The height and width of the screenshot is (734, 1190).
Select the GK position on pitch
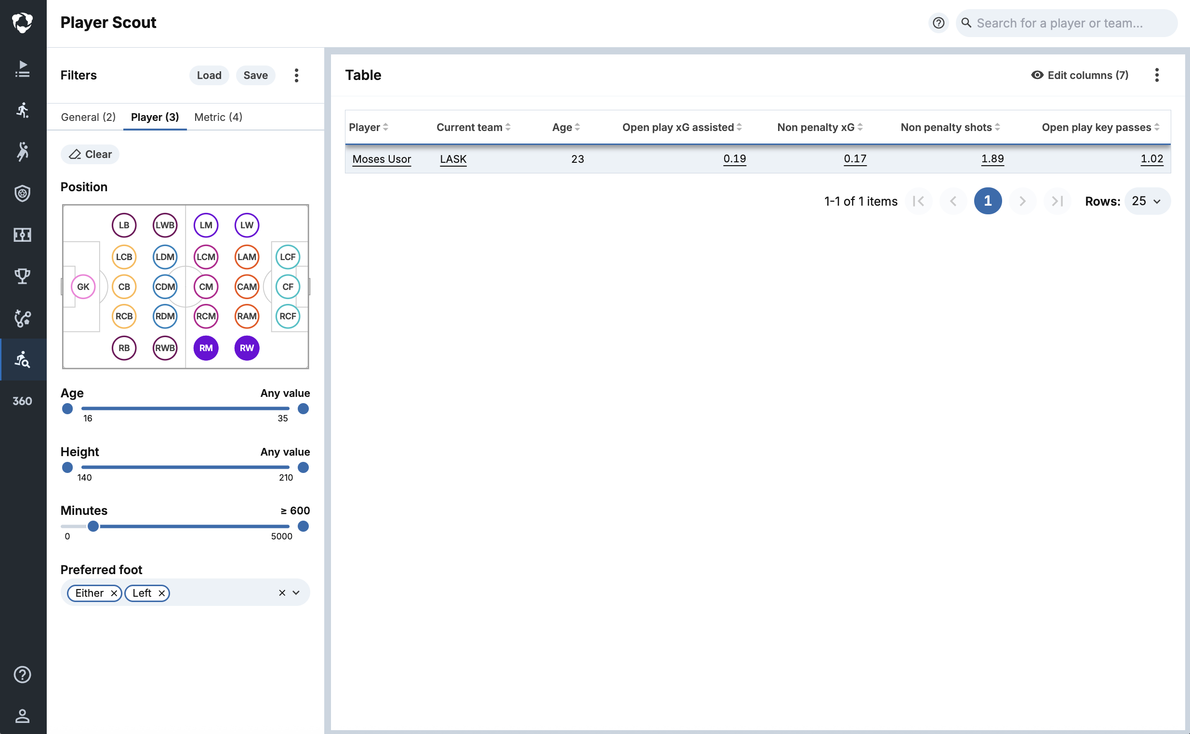point(83,287)
